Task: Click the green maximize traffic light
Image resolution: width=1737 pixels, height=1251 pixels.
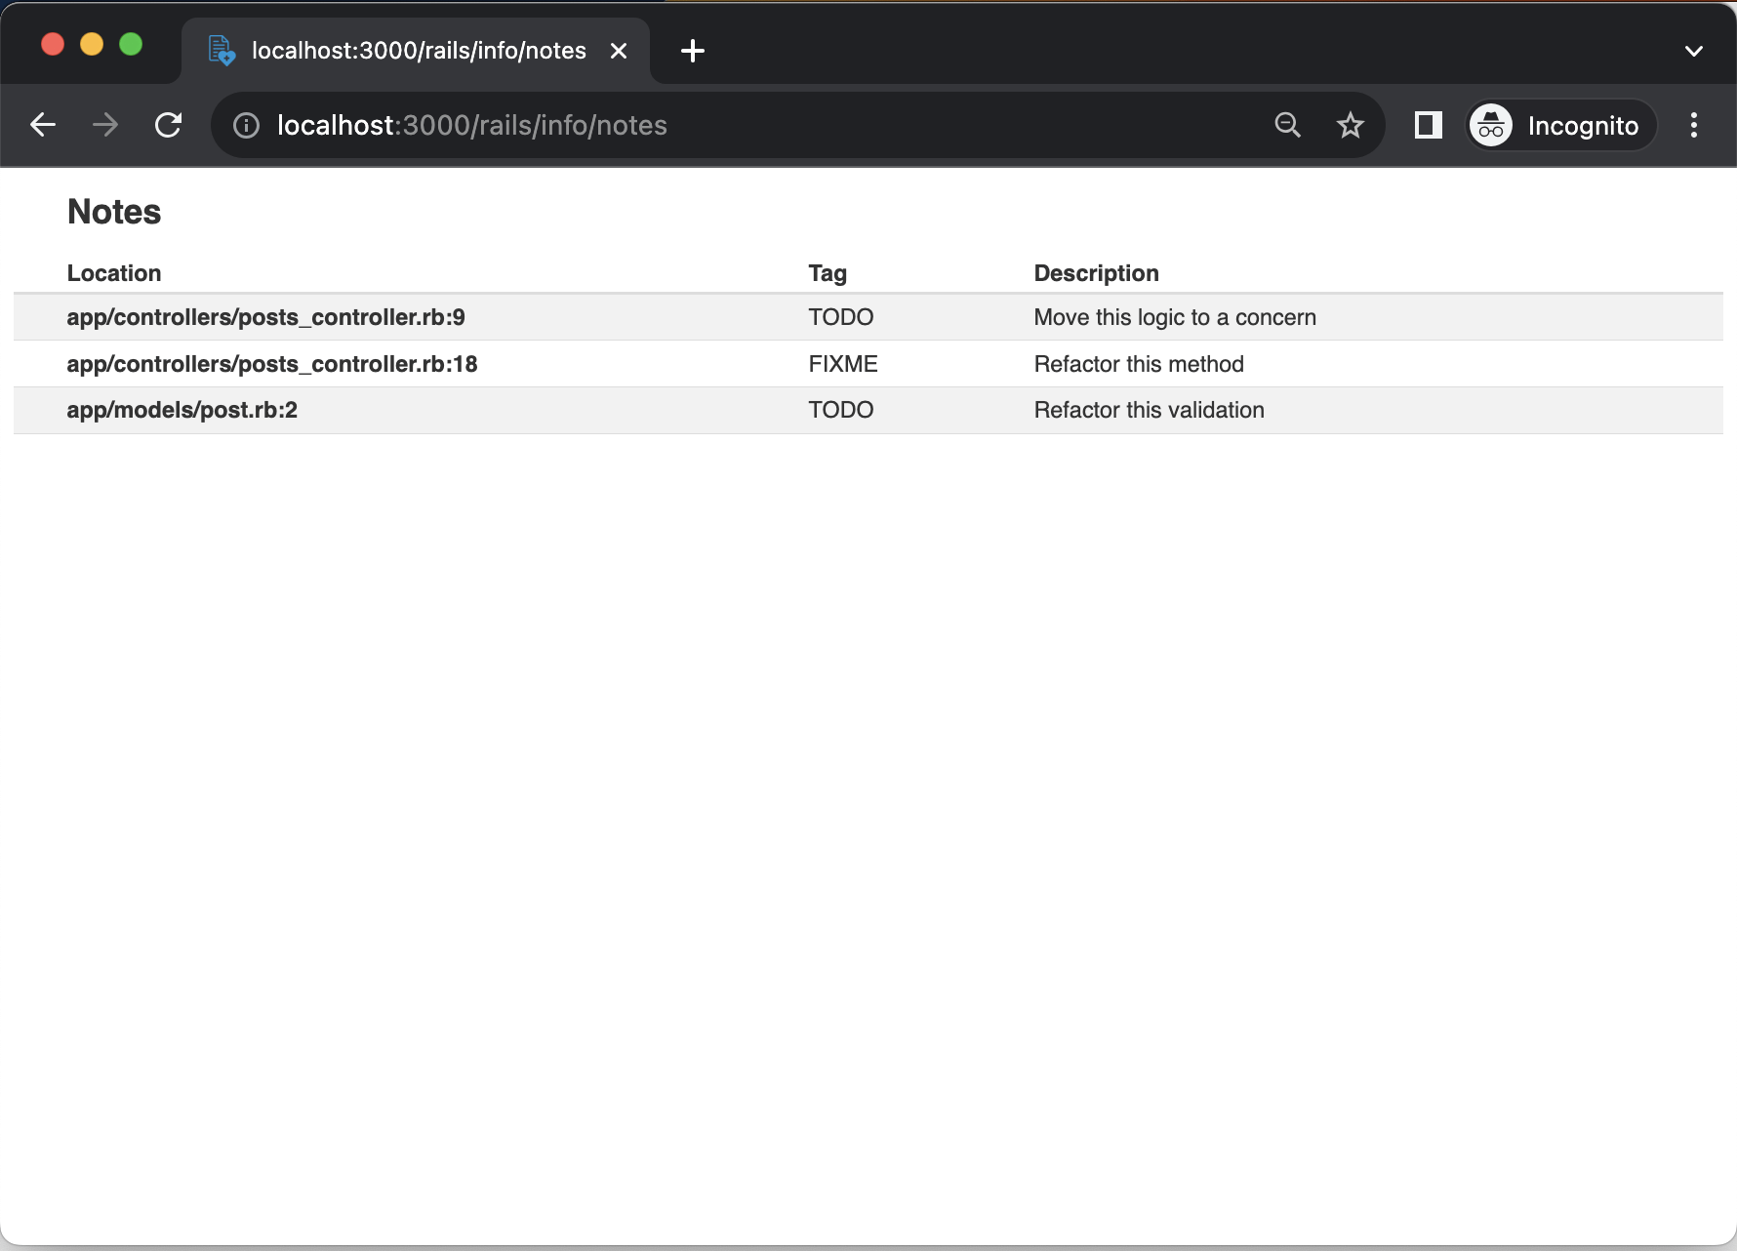Action: [131, 44]
